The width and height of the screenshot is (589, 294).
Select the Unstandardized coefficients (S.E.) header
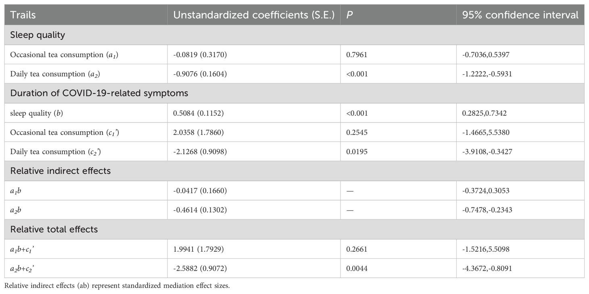click(254, 15)
